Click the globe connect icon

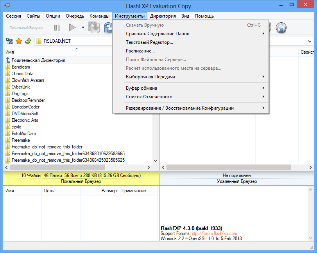281,27
